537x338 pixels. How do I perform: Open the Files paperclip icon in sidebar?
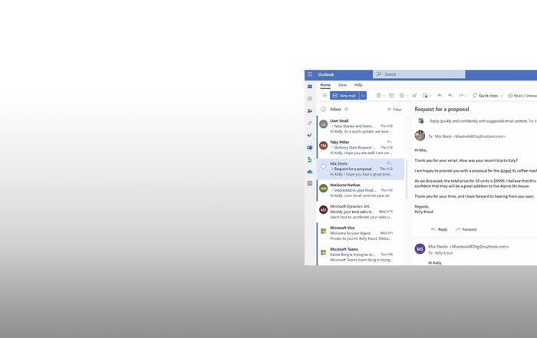click(310, 123)
